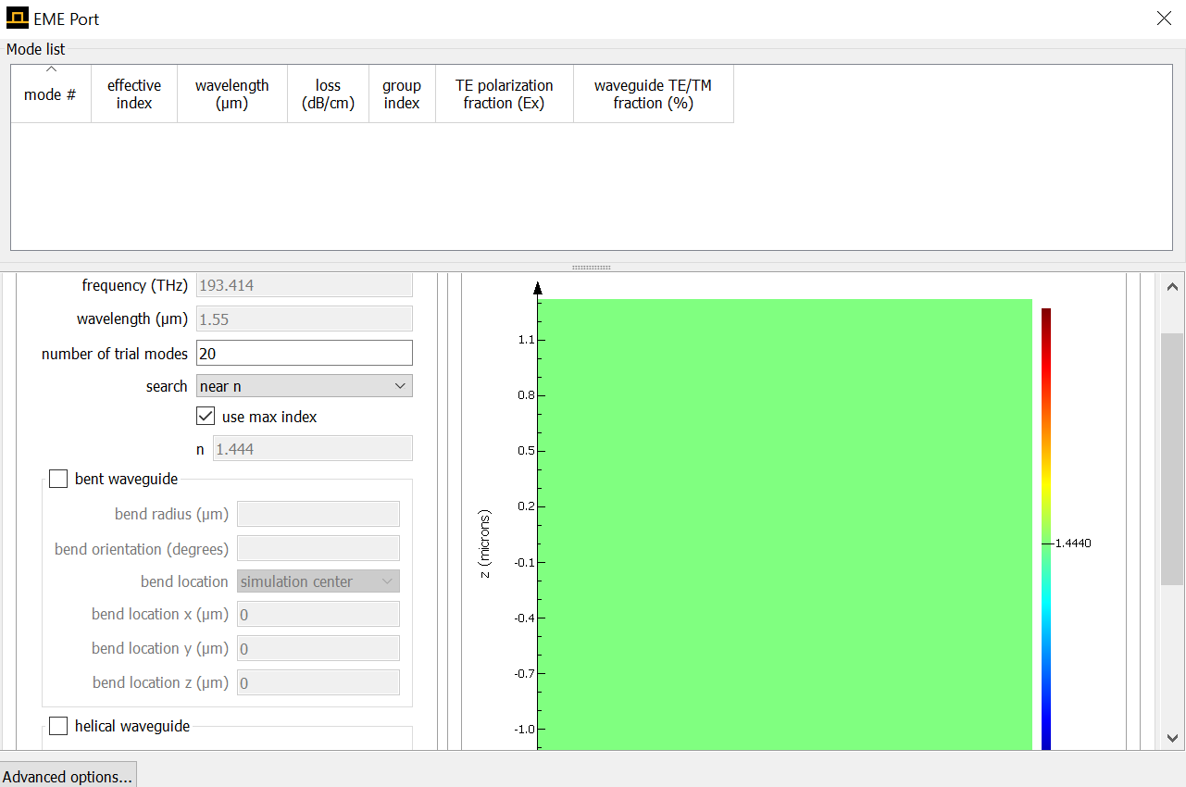
Task: Click the bend radius (µm) field
Action: pos(318,514)
